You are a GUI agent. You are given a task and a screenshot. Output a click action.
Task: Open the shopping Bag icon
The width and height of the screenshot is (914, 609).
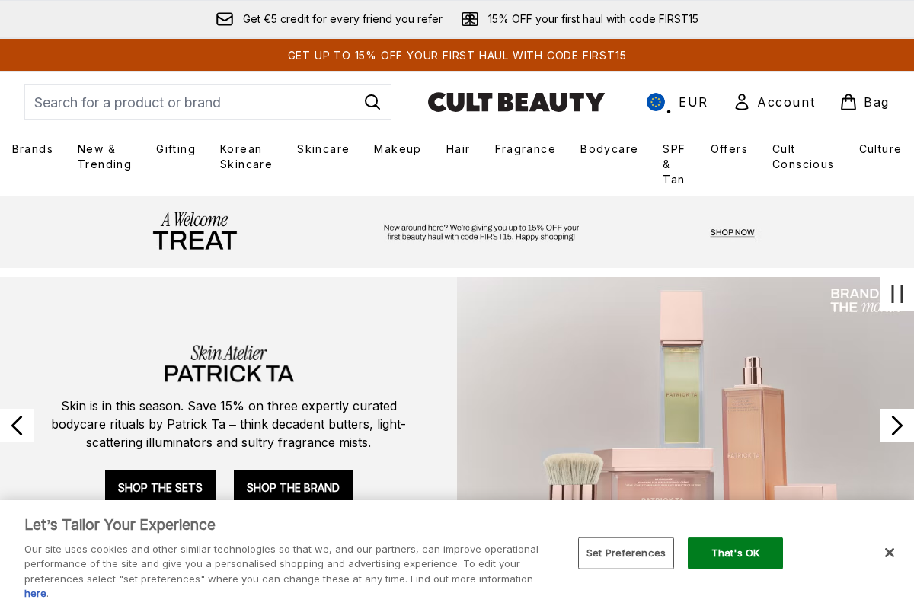point(847,101)
